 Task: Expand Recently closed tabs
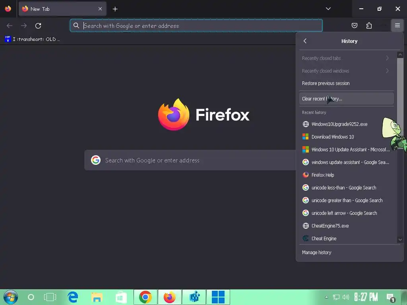click(x=347, y=58)
